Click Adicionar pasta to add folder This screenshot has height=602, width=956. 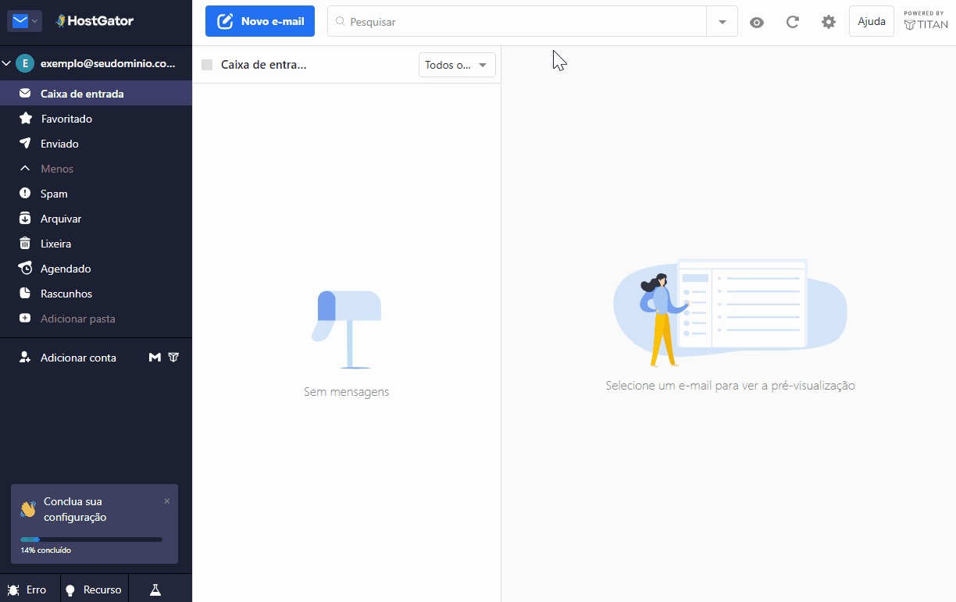(x=96, y=319)
